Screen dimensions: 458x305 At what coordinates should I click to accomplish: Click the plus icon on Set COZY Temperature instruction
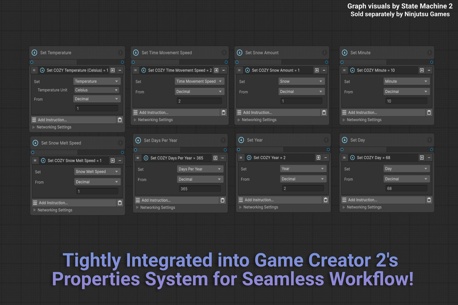(113, 70)
